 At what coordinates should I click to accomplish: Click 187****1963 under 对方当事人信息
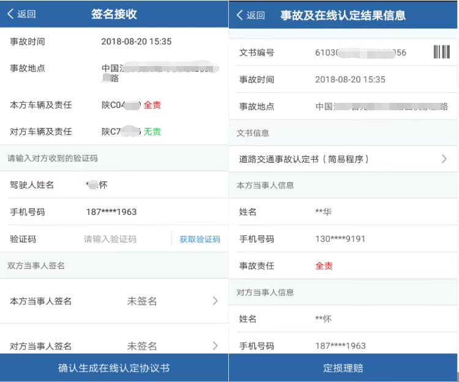click(340, 346)
